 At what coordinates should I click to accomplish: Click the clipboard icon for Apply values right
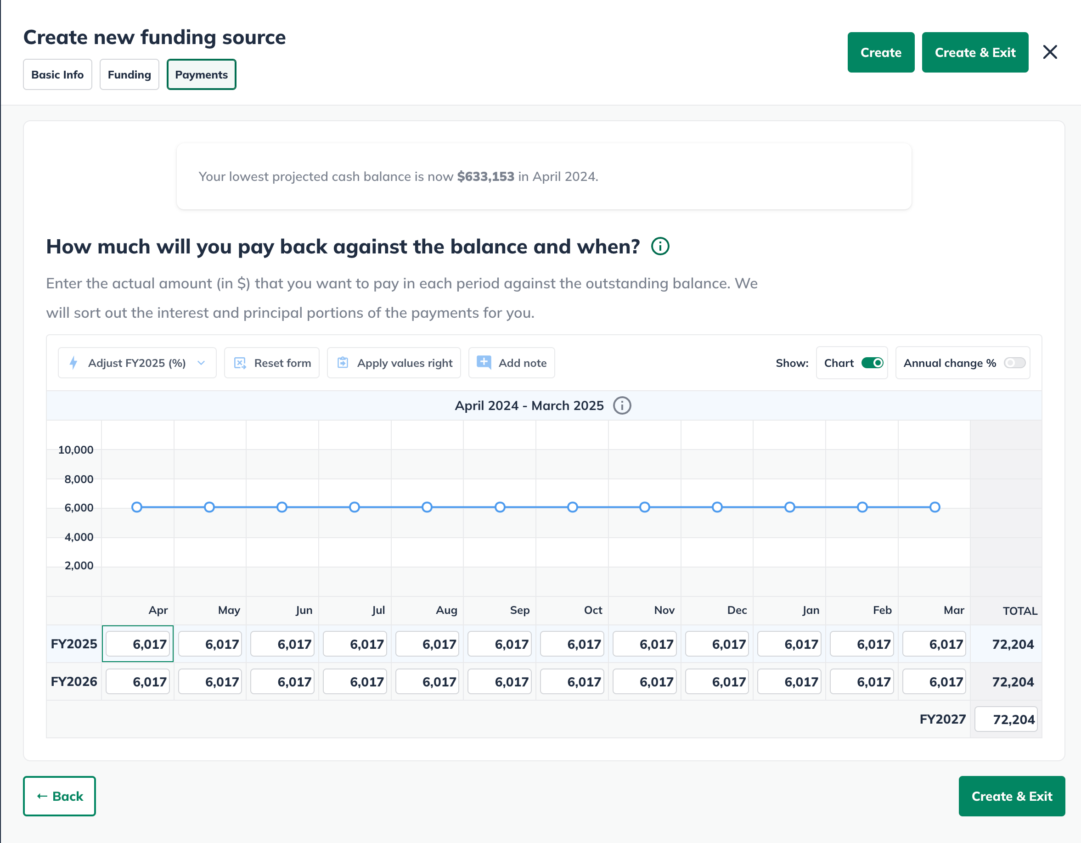pos(343,363)
